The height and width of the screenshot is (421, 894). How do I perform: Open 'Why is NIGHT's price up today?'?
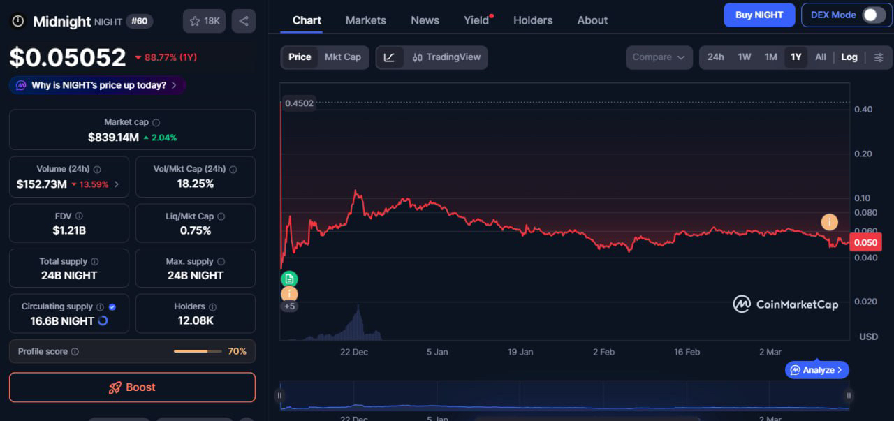click(x=97, y=85)
